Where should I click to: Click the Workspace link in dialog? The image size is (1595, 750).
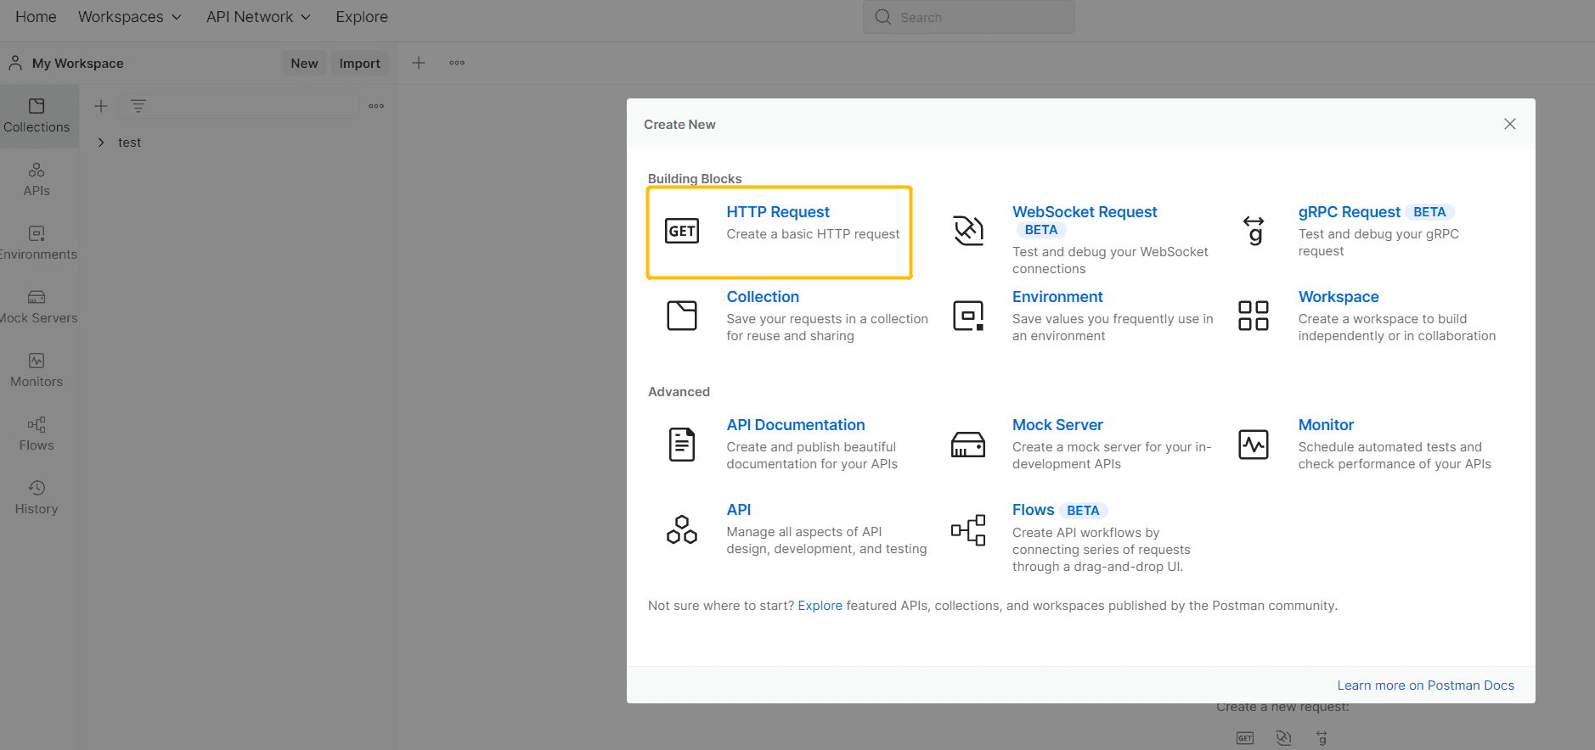tap(1339, 297)
